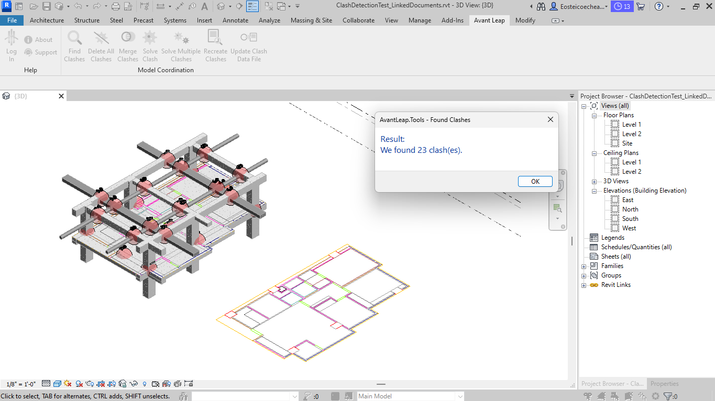Switch to the Properties panel tab
715x401 pixels.
pos(664,384)
